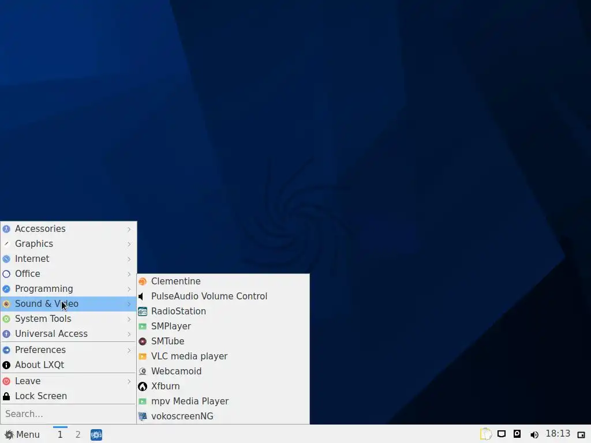The height and width of the screenshot is (443, 591).
Task: Launch the Webcamoid entry
Action: pyautogui.click(x=223, y=371)
